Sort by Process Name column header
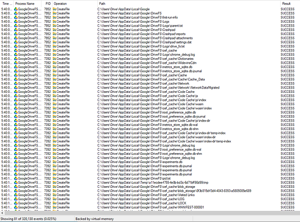300x222 pixels. point(27,3)
